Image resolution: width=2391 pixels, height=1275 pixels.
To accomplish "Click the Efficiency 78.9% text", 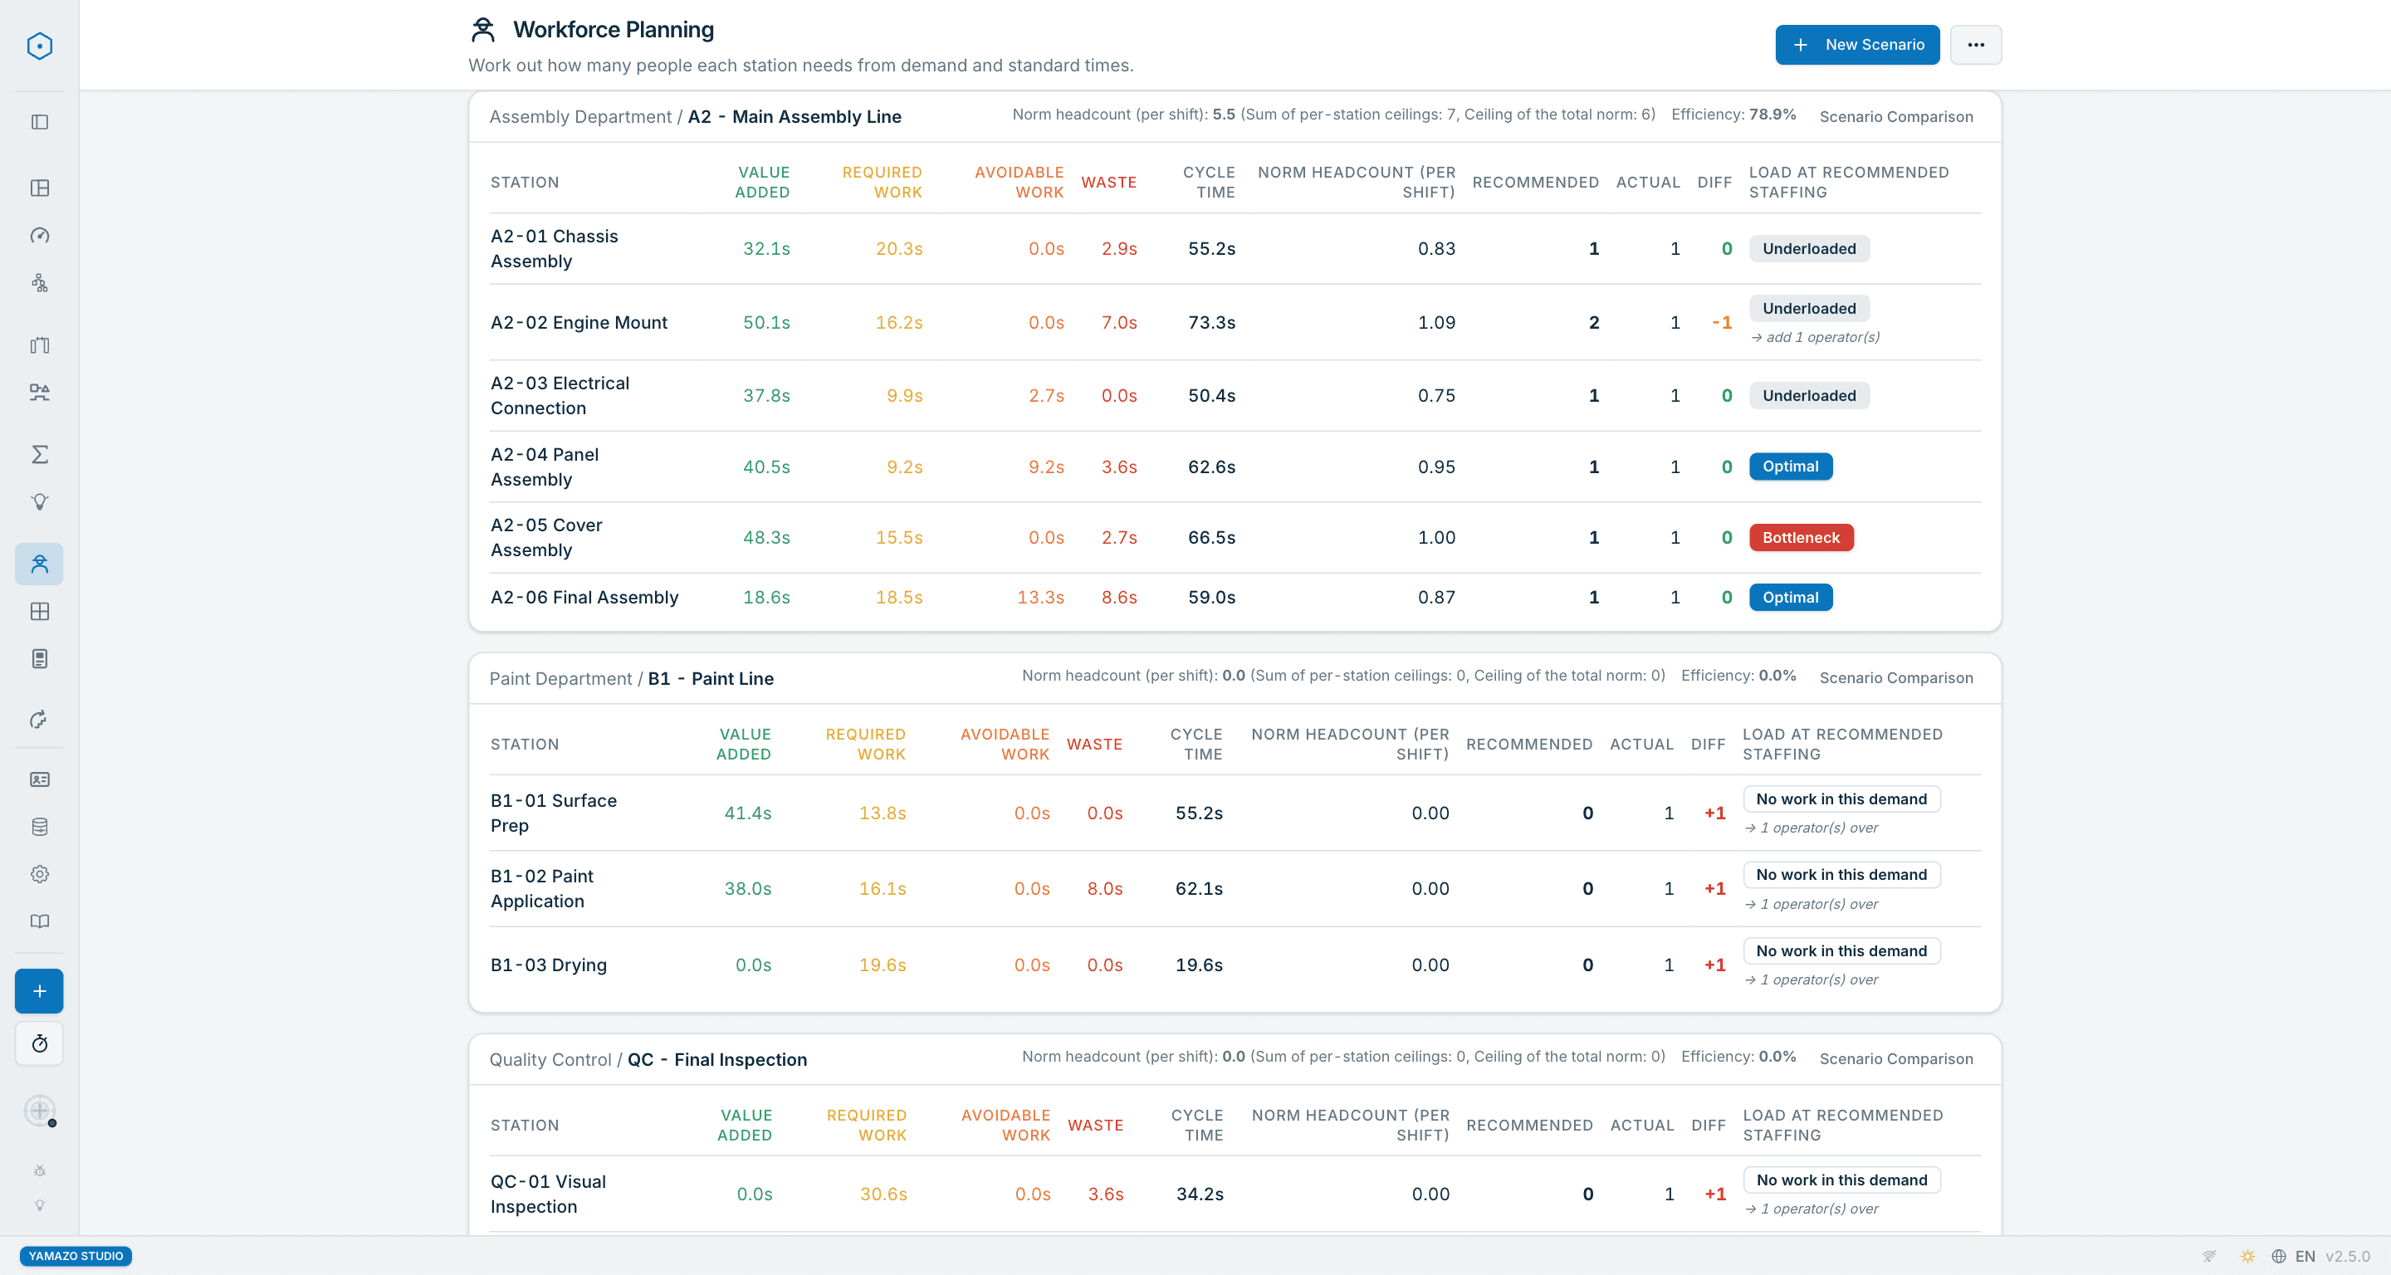I will (1733, 115).
